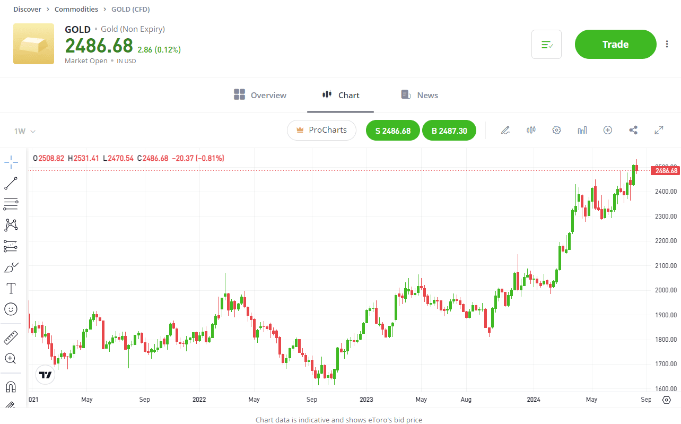The height and width of the screenshot is (424, 681).
Task: Go to Commodities breadcrumb
Action: pyautogui.click(x=76, y=9)
